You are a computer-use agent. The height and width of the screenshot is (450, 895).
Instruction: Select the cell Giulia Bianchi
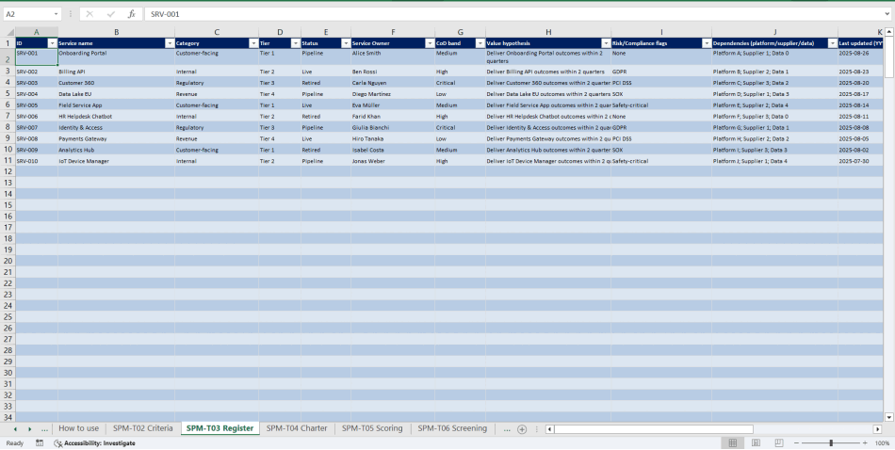click(x=393, y=127)
